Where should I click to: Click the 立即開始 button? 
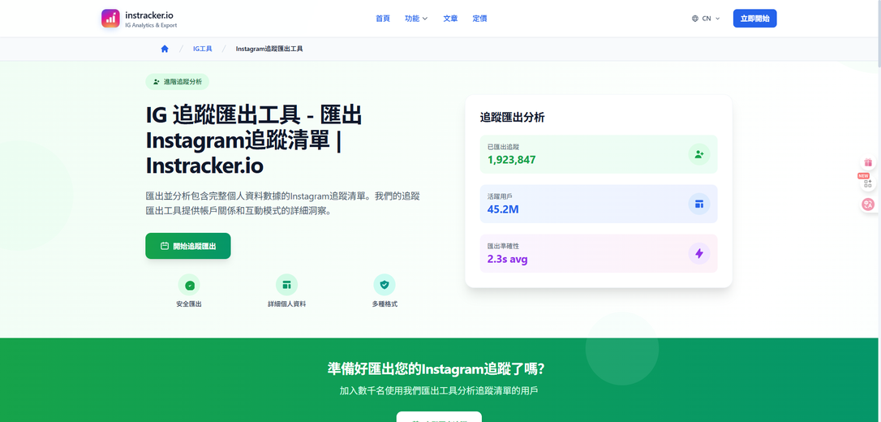[754, 19]
